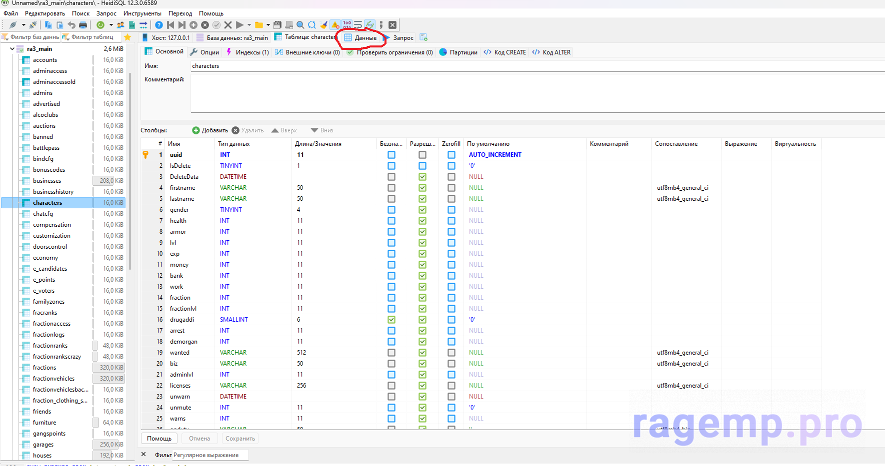Viewport: 885px width, 466px height.
Task: Click the Run query play icon
Action: [239, 25]
